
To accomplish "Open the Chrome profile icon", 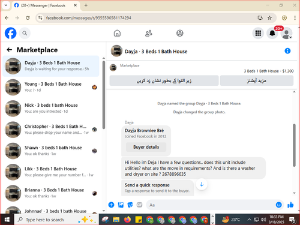I will coord(284,18).
